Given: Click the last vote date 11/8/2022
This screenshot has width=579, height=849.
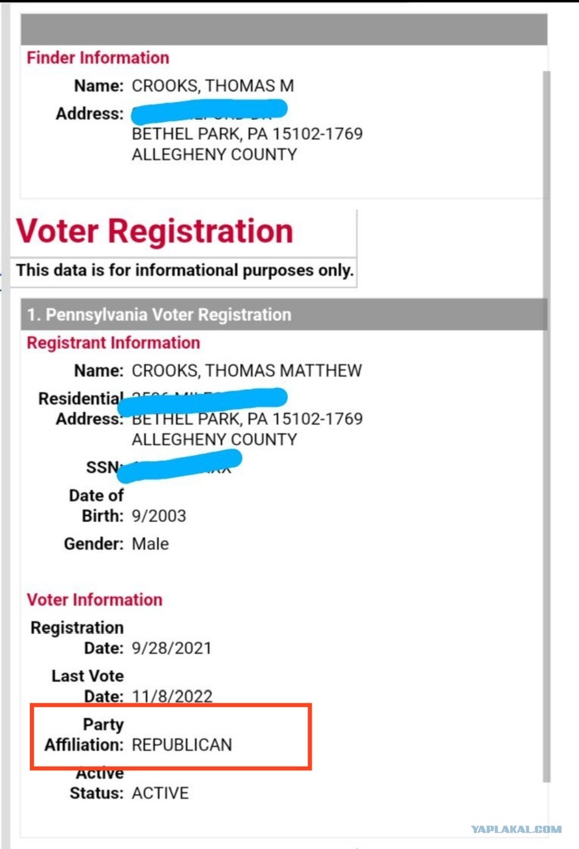Looking at the screenshot, I should point(172,696).
